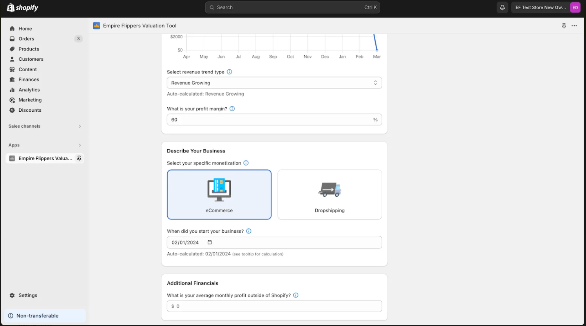Click the Empire Flippers Valuation Tool title
Viewport: 586px width, 326px height.
coord(139,26)
